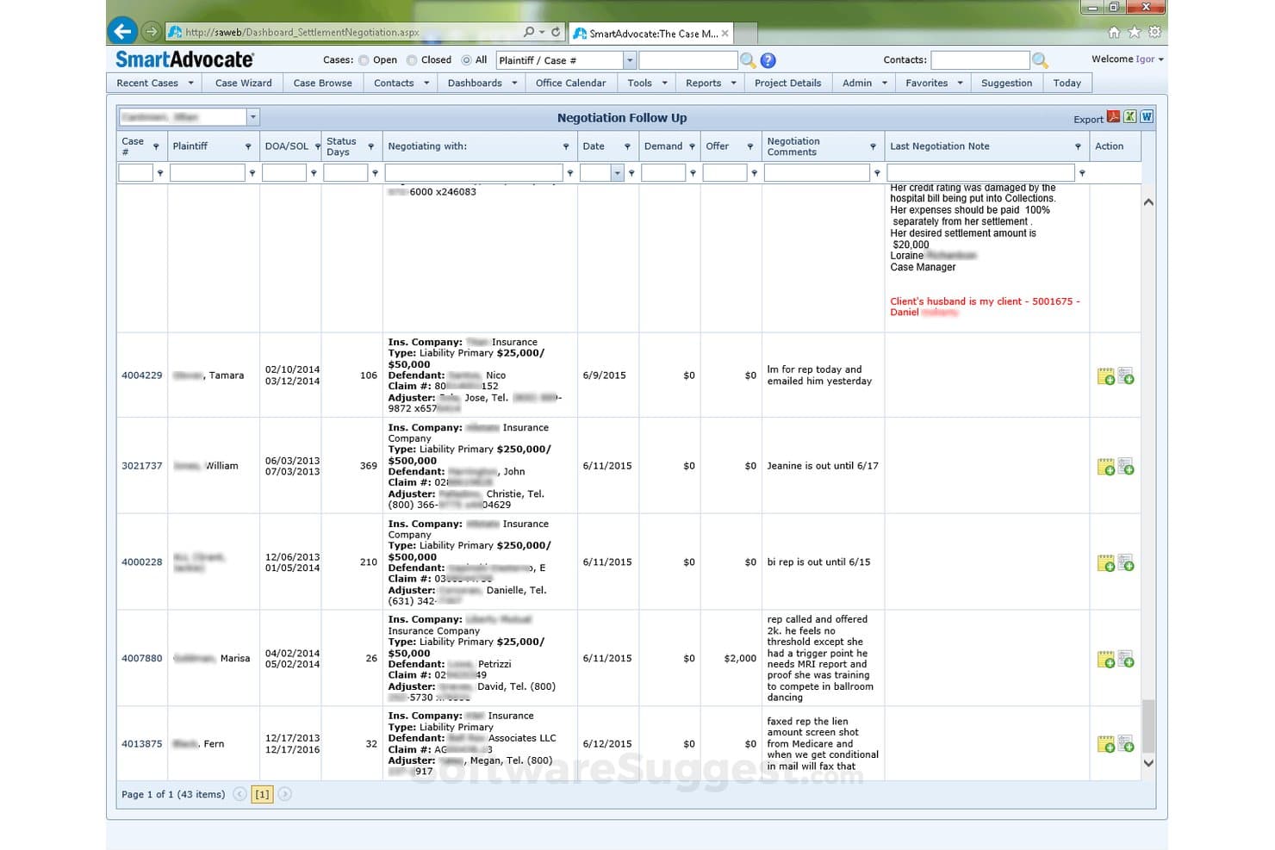Viewport: 1275px width, 850px height.
Task: Add negotiation note for case 3021737
Action: pyautogui.click(x=1106, y=467)
